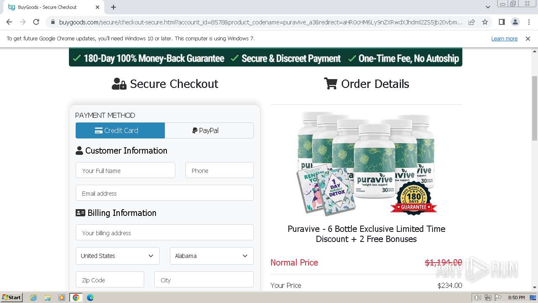This screenshot has height=303, width=538.
Task: Open Action Center flag in tray
Action: pos(498,298)
